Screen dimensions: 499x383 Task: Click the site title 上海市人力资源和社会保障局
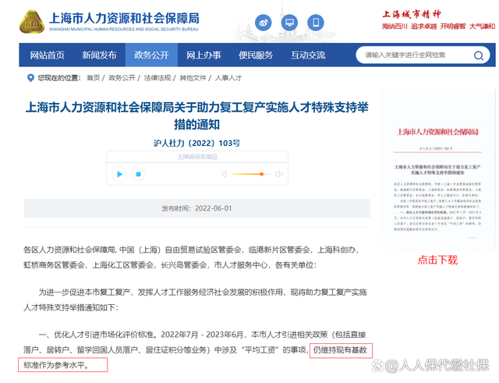(124, 19)
